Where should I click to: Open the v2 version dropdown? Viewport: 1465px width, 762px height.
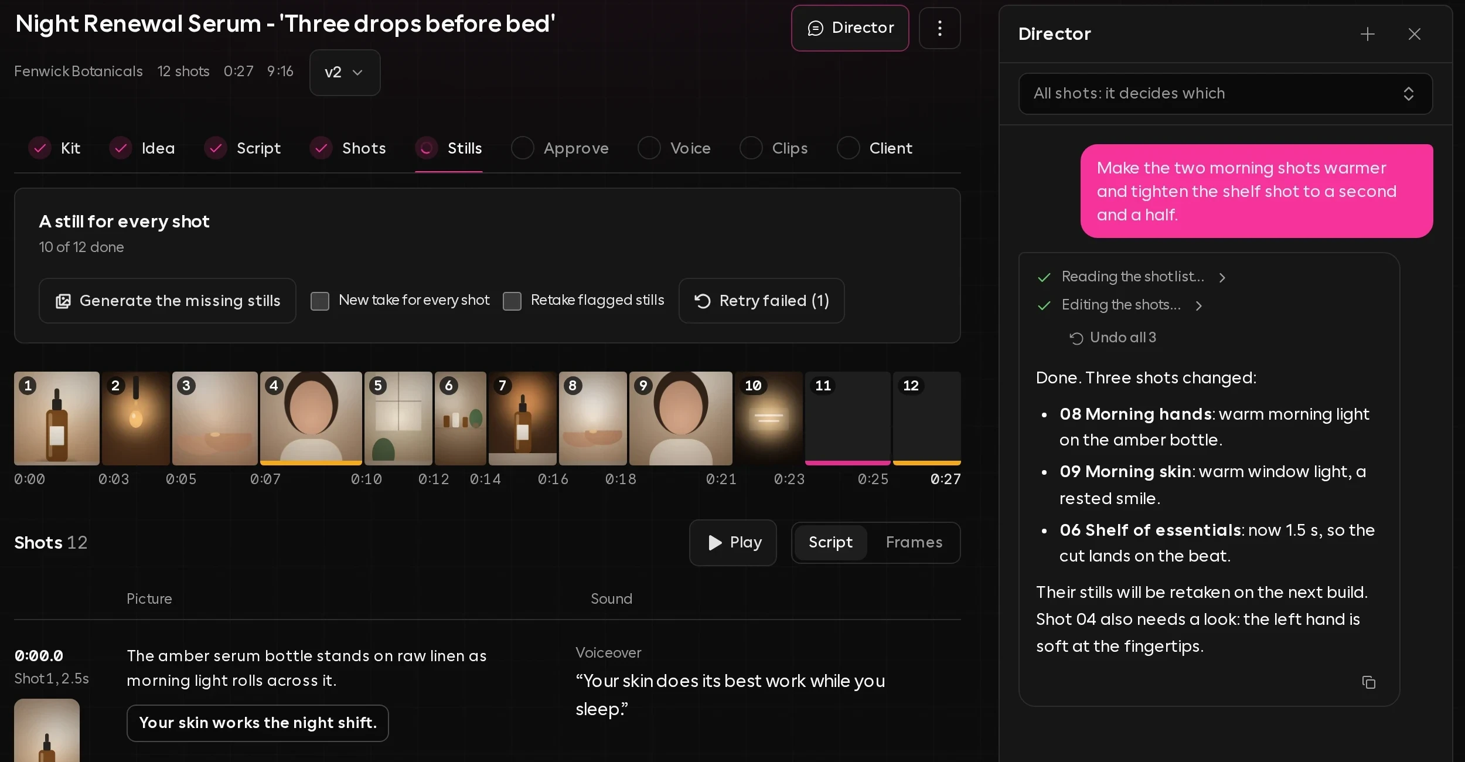pyautogui.click(x=345, y=72)
